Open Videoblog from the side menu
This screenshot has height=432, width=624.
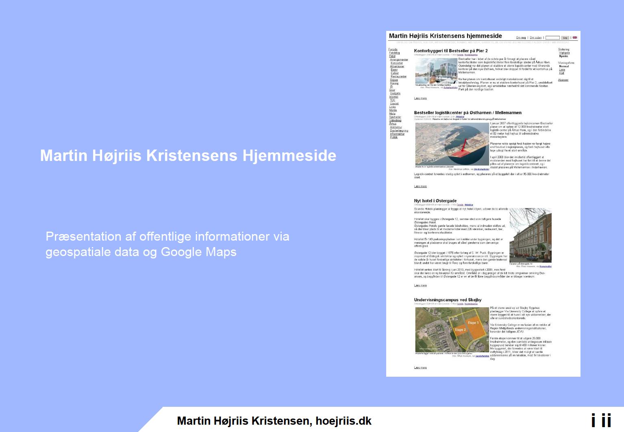[x=395, y=120]
